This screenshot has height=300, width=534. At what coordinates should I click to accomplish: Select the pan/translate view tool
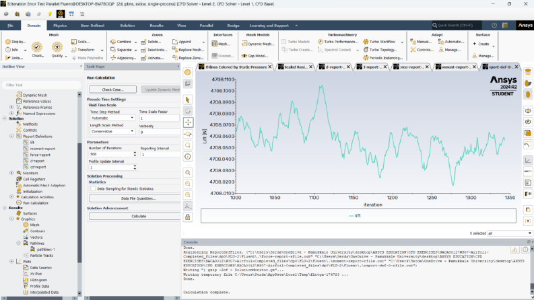(x=188, y=122)
